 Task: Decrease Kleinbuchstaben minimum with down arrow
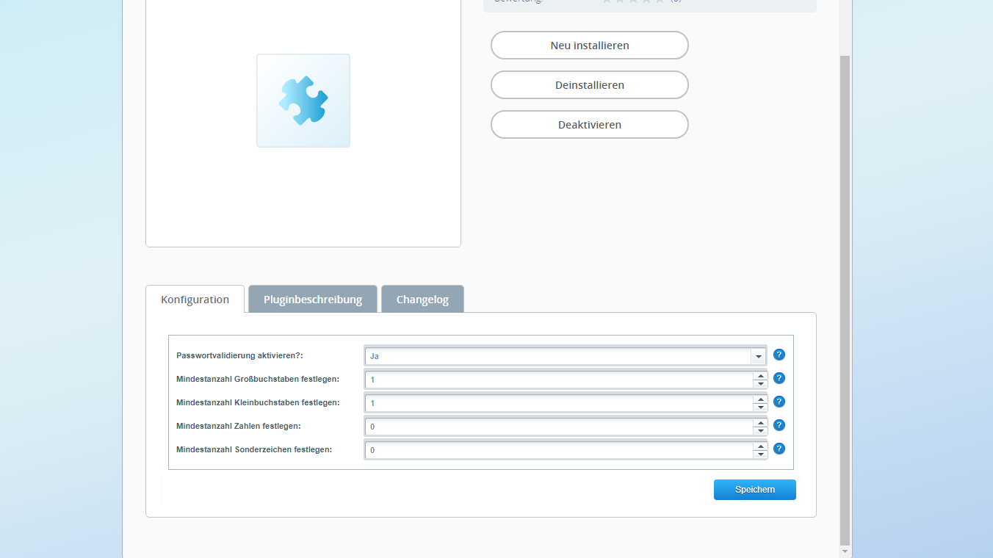coord(760,407)
